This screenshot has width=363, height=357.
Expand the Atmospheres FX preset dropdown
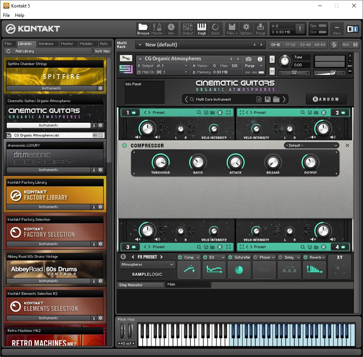point(147,265)
